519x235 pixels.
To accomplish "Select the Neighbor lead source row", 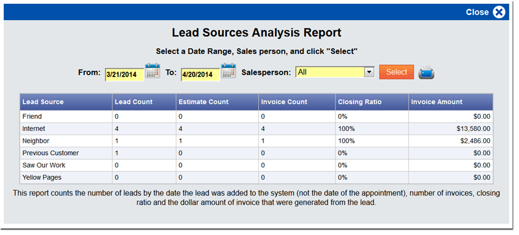I will click(256, 141).
